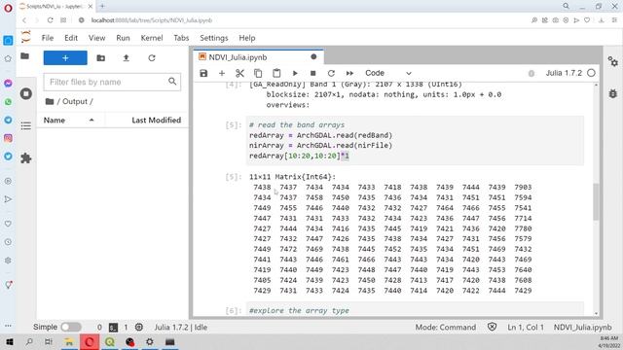Create a new folder in file browser
The height and width of the screenshot is (350, 623).
pos(101,58)
